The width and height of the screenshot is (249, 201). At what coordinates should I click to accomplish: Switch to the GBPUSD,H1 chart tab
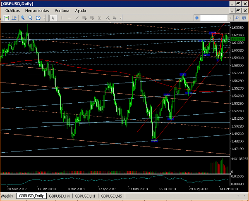click(x=85, y=196)
